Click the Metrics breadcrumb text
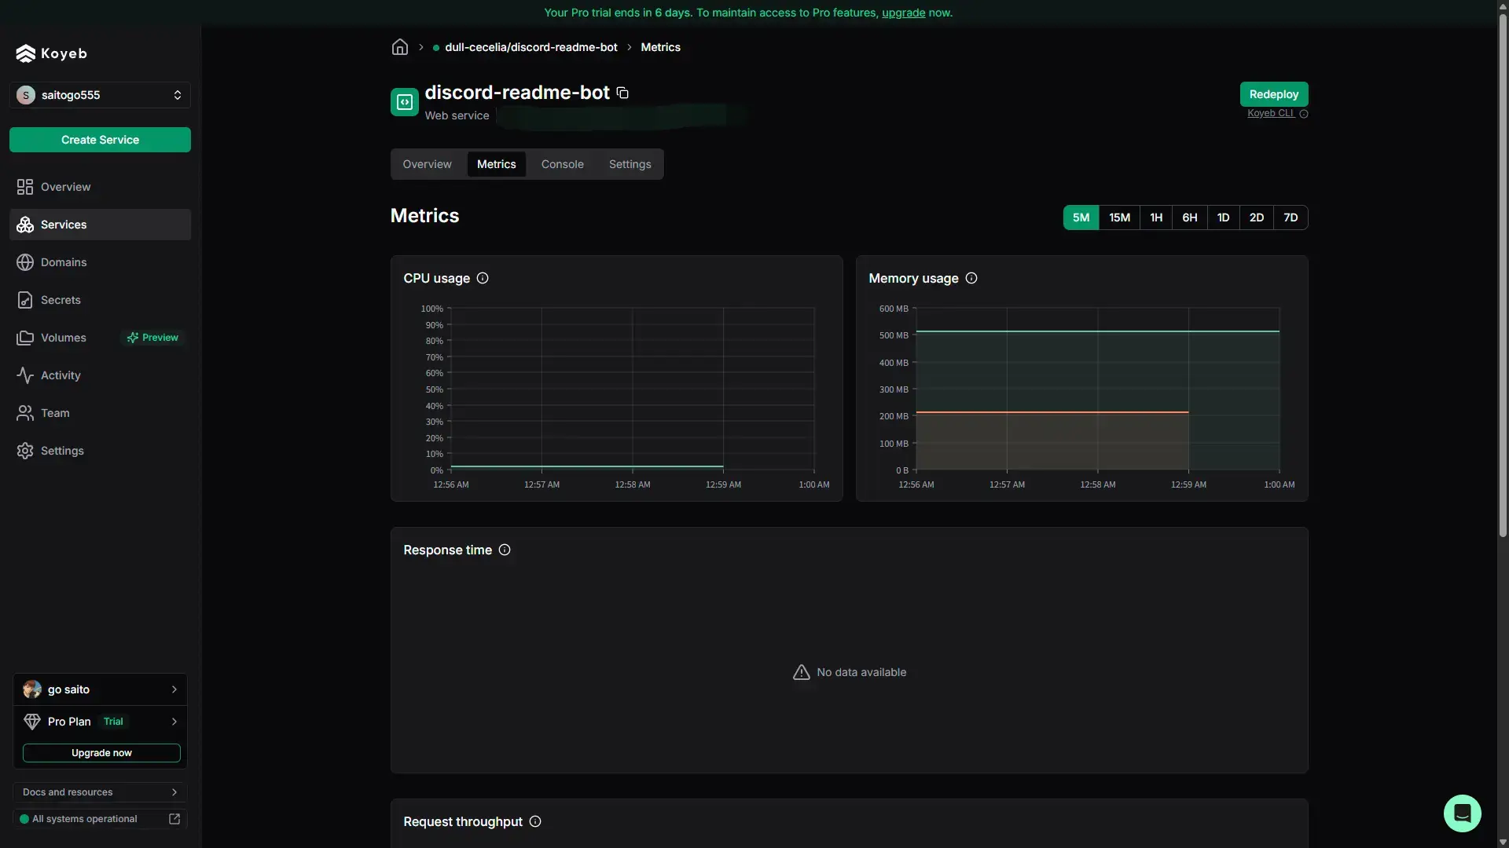Viewport: 1509px width, 848px height. pyautogui.click(x=660, y=47)
